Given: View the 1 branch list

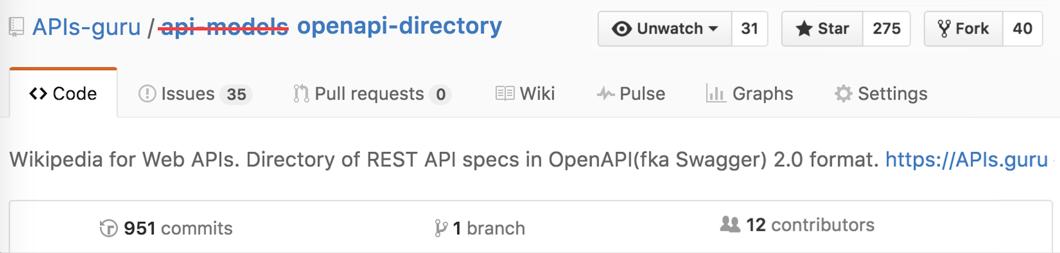Looking at the screenshot, I should (480, 228).
